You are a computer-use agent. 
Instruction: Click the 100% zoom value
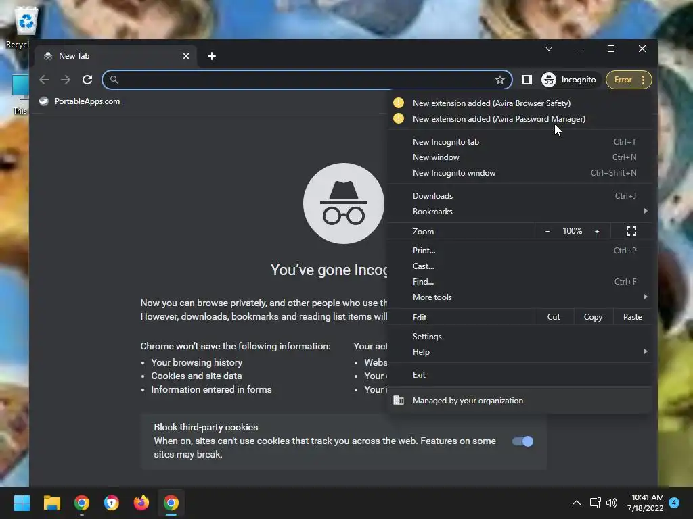click(x=572, y=231)
